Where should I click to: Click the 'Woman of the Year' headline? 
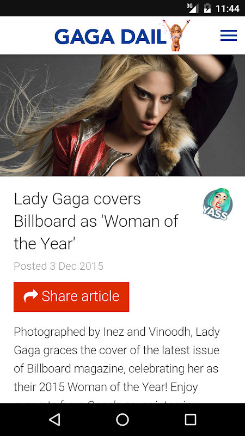(x=96, y=221)
